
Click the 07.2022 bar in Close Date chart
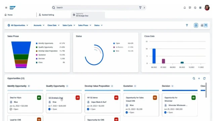pyautogui.click(x=163, y=61)
